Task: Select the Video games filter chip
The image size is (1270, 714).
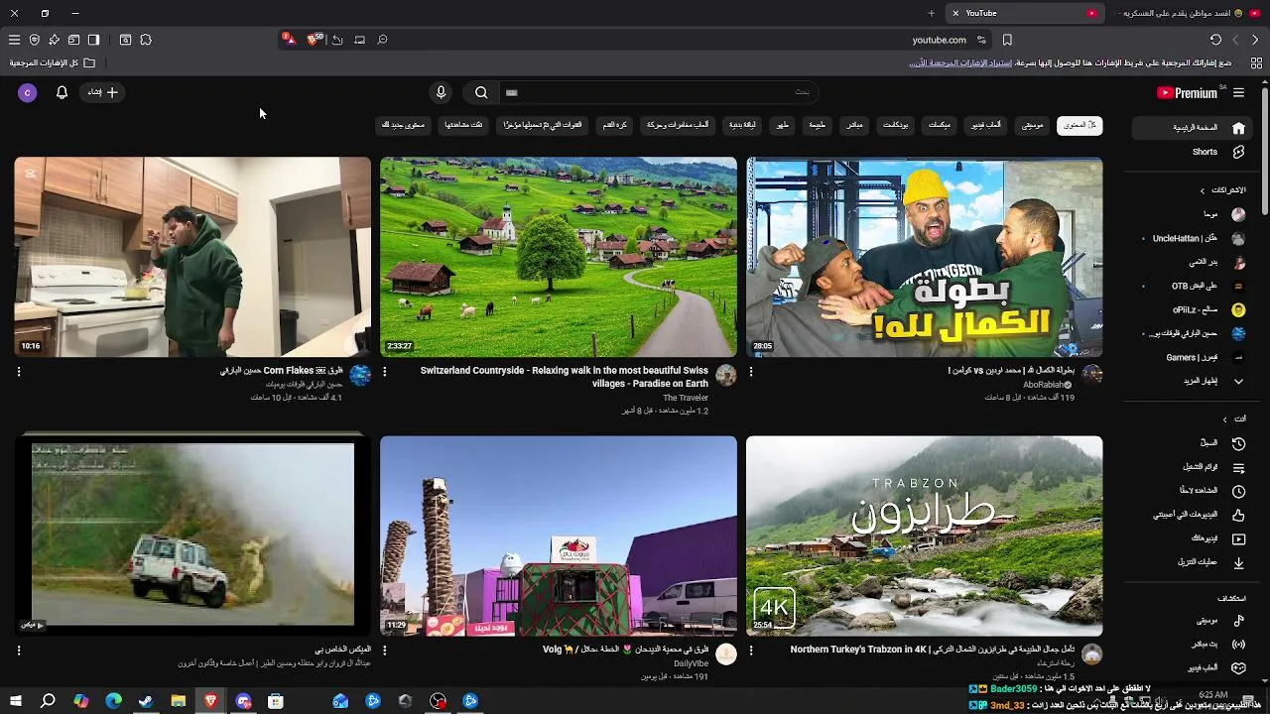Action: click(x=985, y=126)
